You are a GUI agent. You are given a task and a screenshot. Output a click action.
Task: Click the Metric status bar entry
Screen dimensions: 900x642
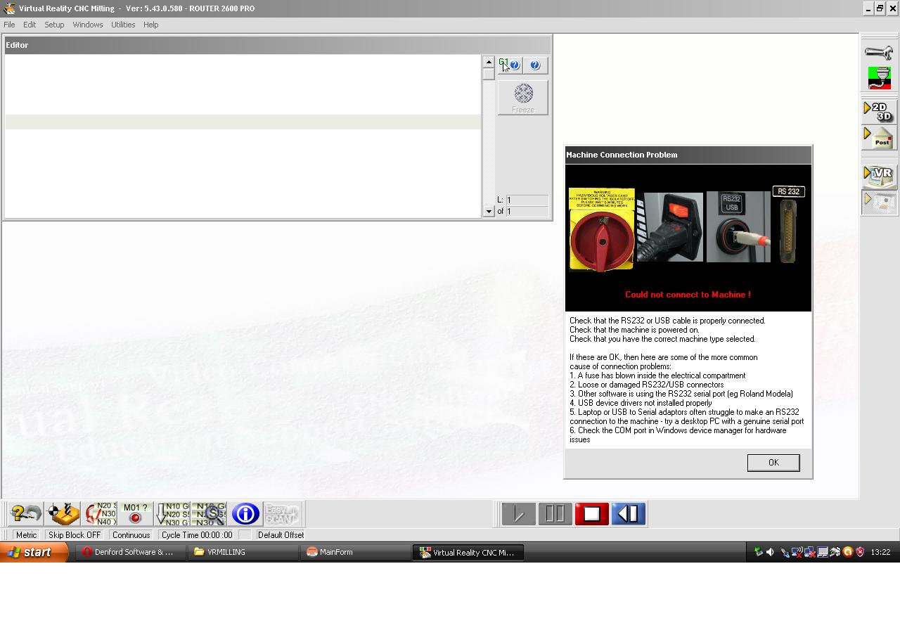pyautogui.click(x=26, y=535)
